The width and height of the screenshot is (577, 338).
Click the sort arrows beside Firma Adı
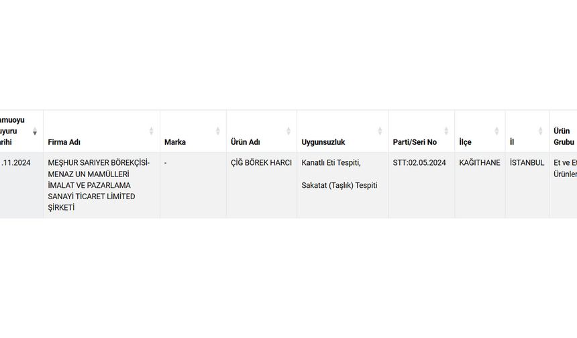pyautogui.click(x=151, y=131)
